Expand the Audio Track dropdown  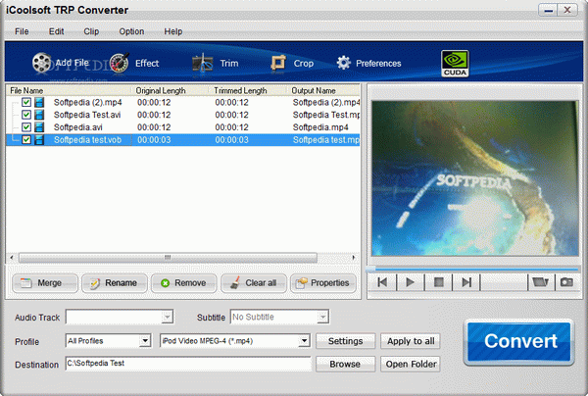[x=168, y=317]
